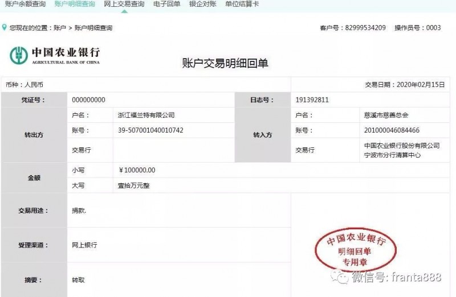Select amount in words 壹拾万元整
The height and width of the screenshot is (297, 456).
pos(134,185)
